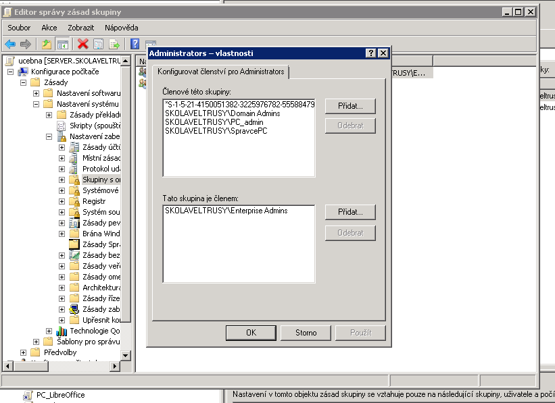The image size is (555, 403).
Task: Select the Konfigurovat členství pro Administrators tab
Action: [221, 71]
